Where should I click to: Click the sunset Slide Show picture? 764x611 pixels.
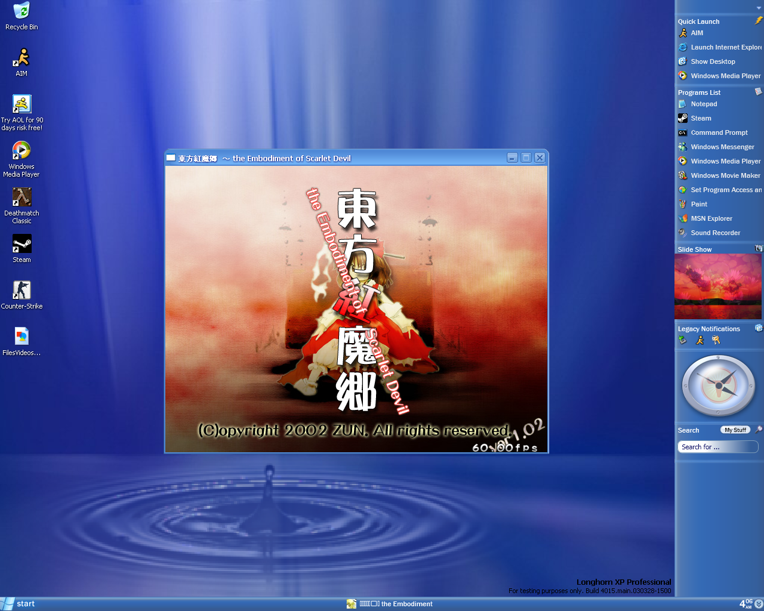[x=719, y=287]
